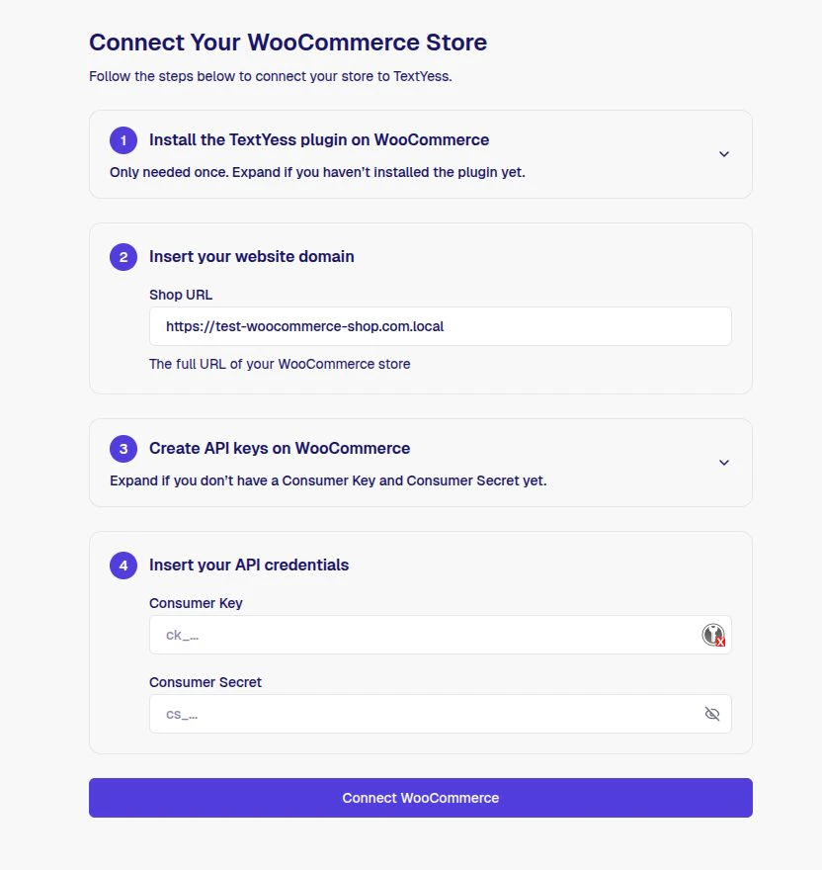The width and height of the screenshot is (822, 870).
Task: Select the step 4 circle badge
Action: click(x=123, y=565)
